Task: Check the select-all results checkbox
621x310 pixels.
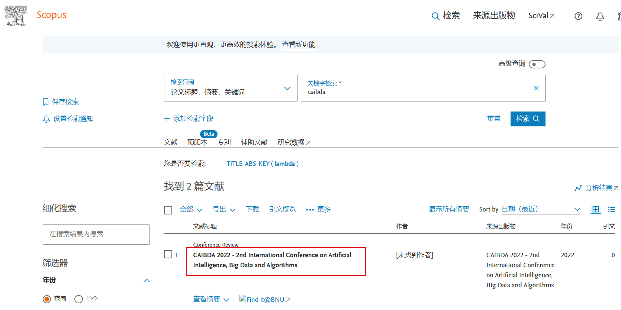Action: (168, 210)
